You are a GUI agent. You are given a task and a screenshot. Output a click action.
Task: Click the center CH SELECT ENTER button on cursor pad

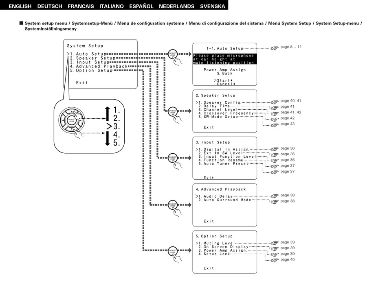[x=72, y=120]
